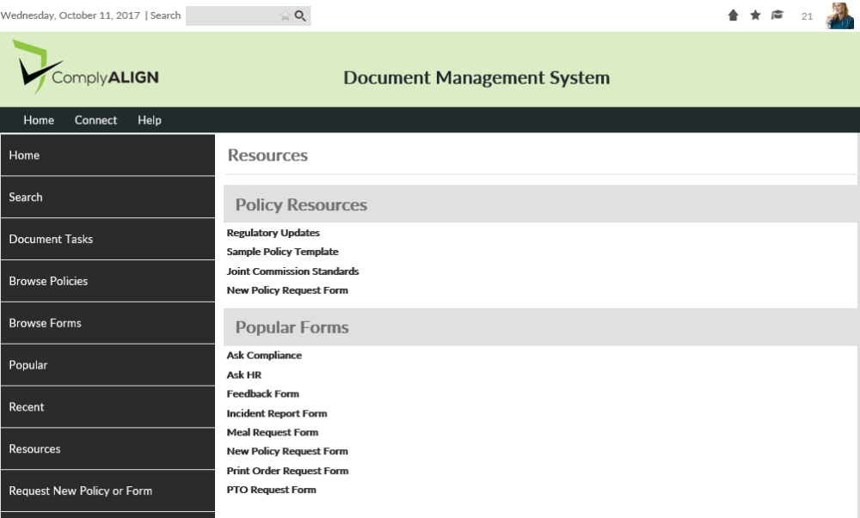Select Recent in the sidebar
This screenshot has height=518, width=860.
(x=107, y=407)
